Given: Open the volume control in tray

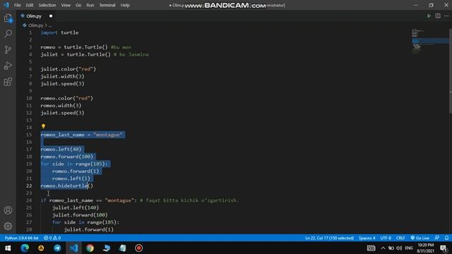Looking at the screenshot, I should pos(399,248).
